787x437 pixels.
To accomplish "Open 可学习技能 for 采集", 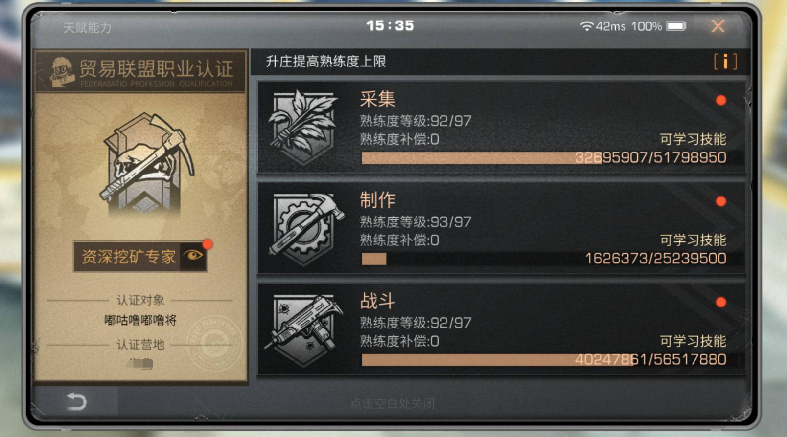I will 693,139.
